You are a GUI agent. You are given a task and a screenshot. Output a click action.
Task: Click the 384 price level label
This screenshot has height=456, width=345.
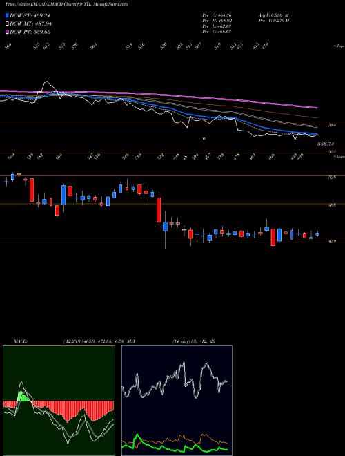click(332, 126)
